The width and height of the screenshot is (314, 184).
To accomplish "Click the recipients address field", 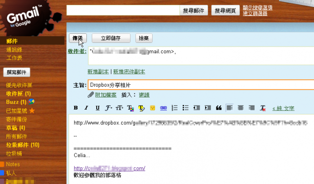I will [201, 56].
